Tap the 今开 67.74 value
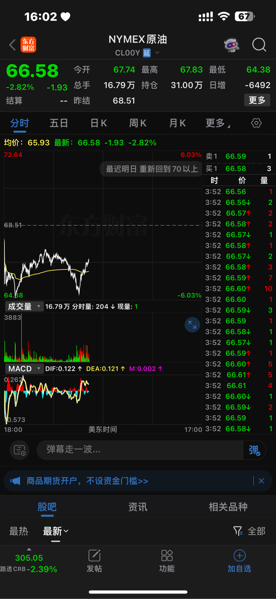This screenshot has height=599, width=276. coord(124,70)
